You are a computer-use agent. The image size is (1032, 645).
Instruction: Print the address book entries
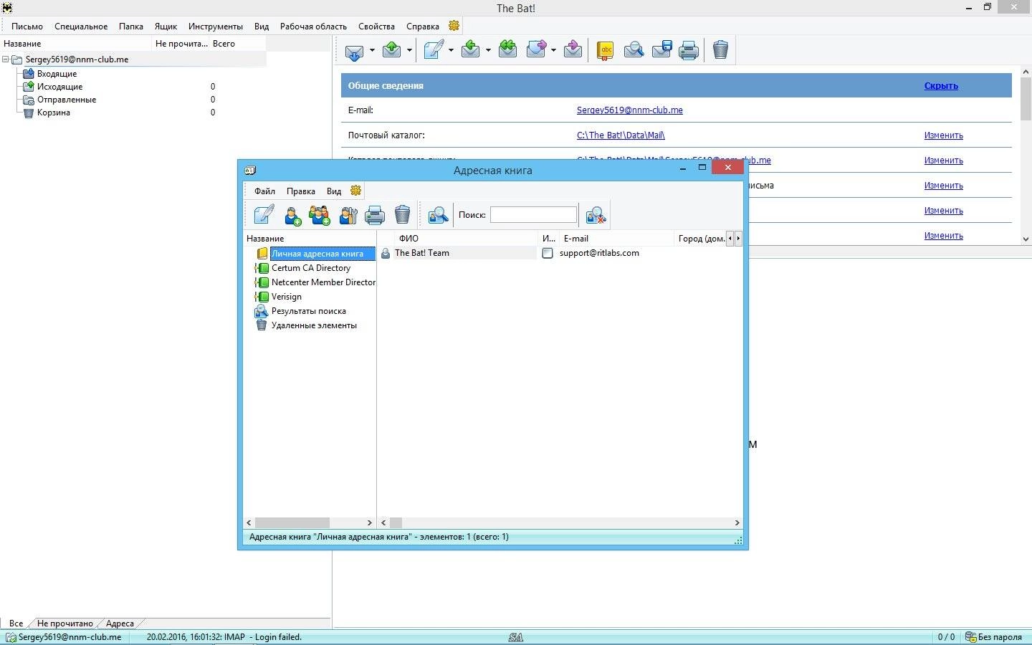(x=375, y=215)
